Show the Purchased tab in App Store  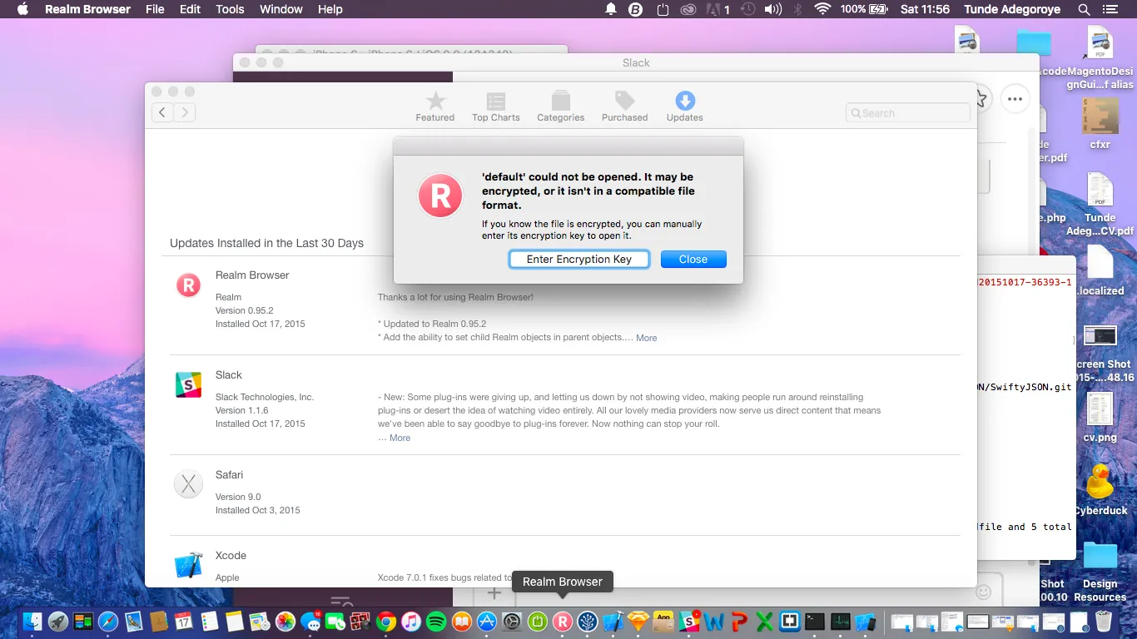pyautogui.click(x=625, y=106)
